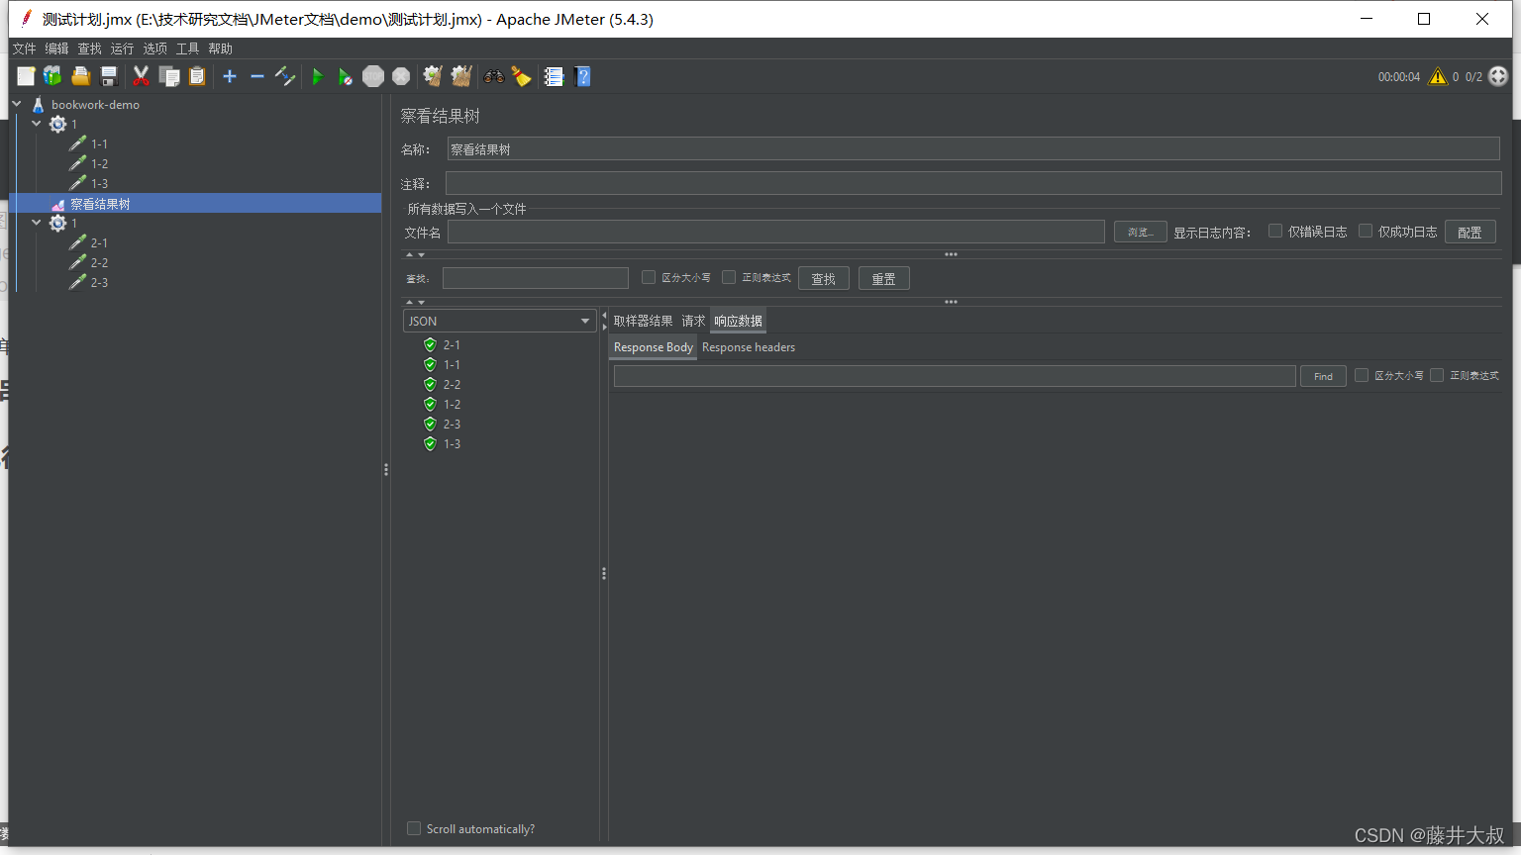Click the Toggle enable/disable icon
Viewport: 1521px width, 855px height.
click(x=285, y=76)
